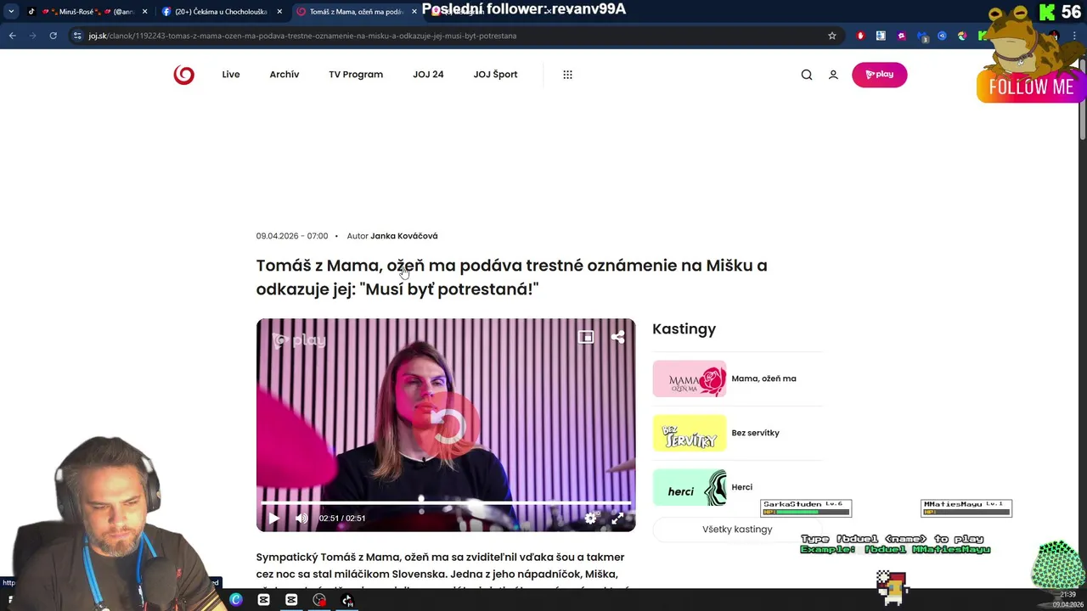Click the purple extension icon
Viewport: 1087px width, 611px height.
click(901, 36)
